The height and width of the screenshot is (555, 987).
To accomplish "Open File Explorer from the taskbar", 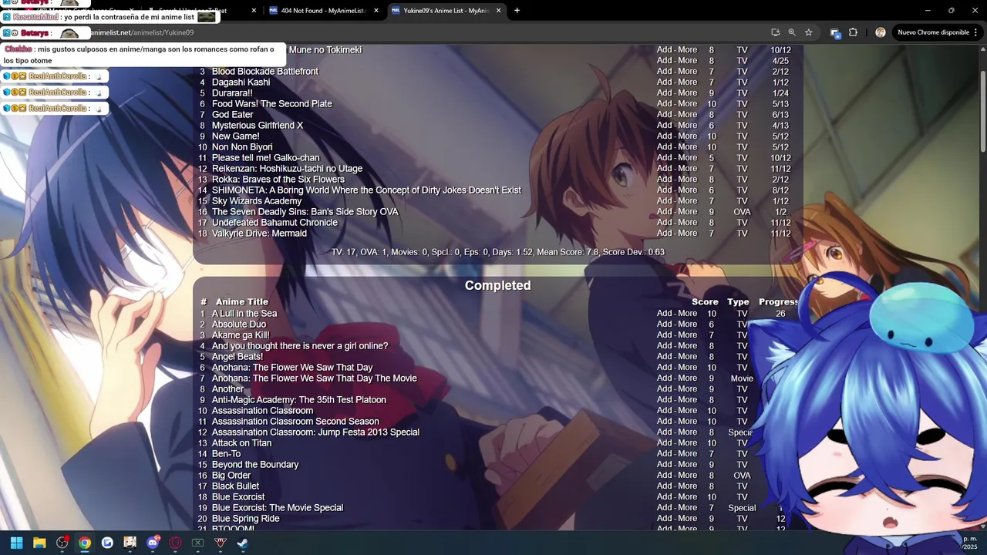I will [39, 543].
